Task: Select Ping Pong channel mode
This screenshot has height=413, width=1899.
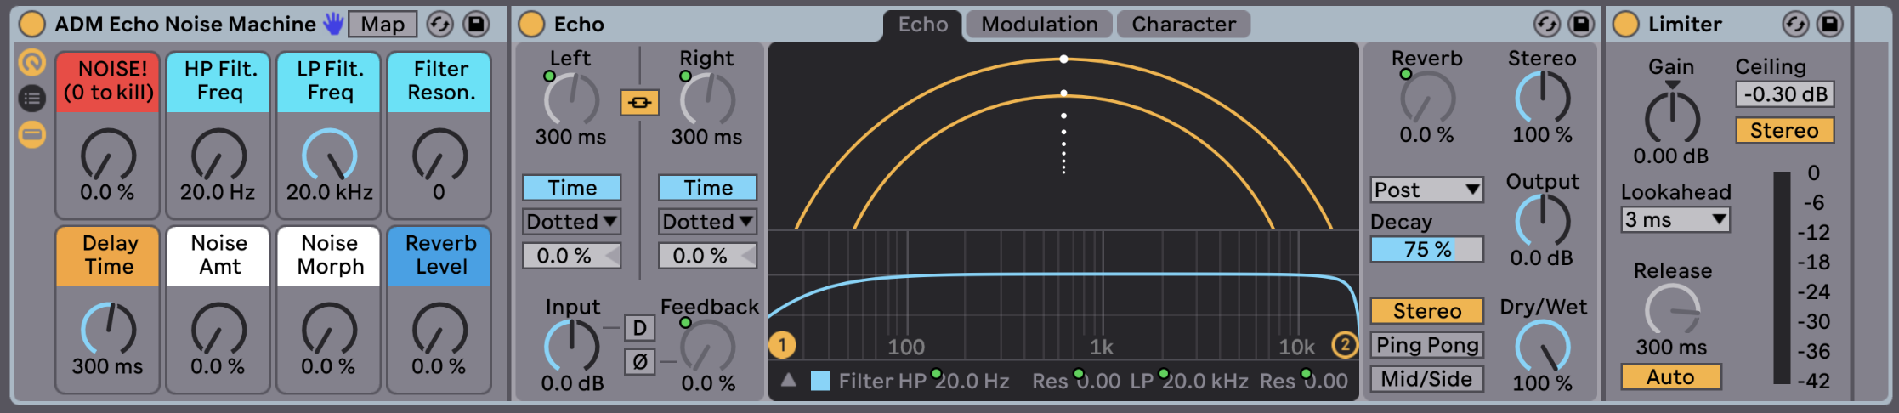Action: [x=1427, y=345]
